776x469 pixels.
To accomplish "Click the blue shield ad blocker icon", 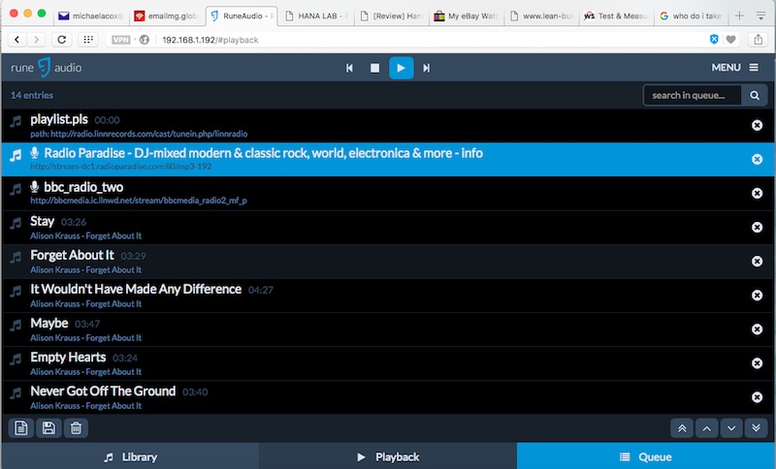I will pos(714,40).
